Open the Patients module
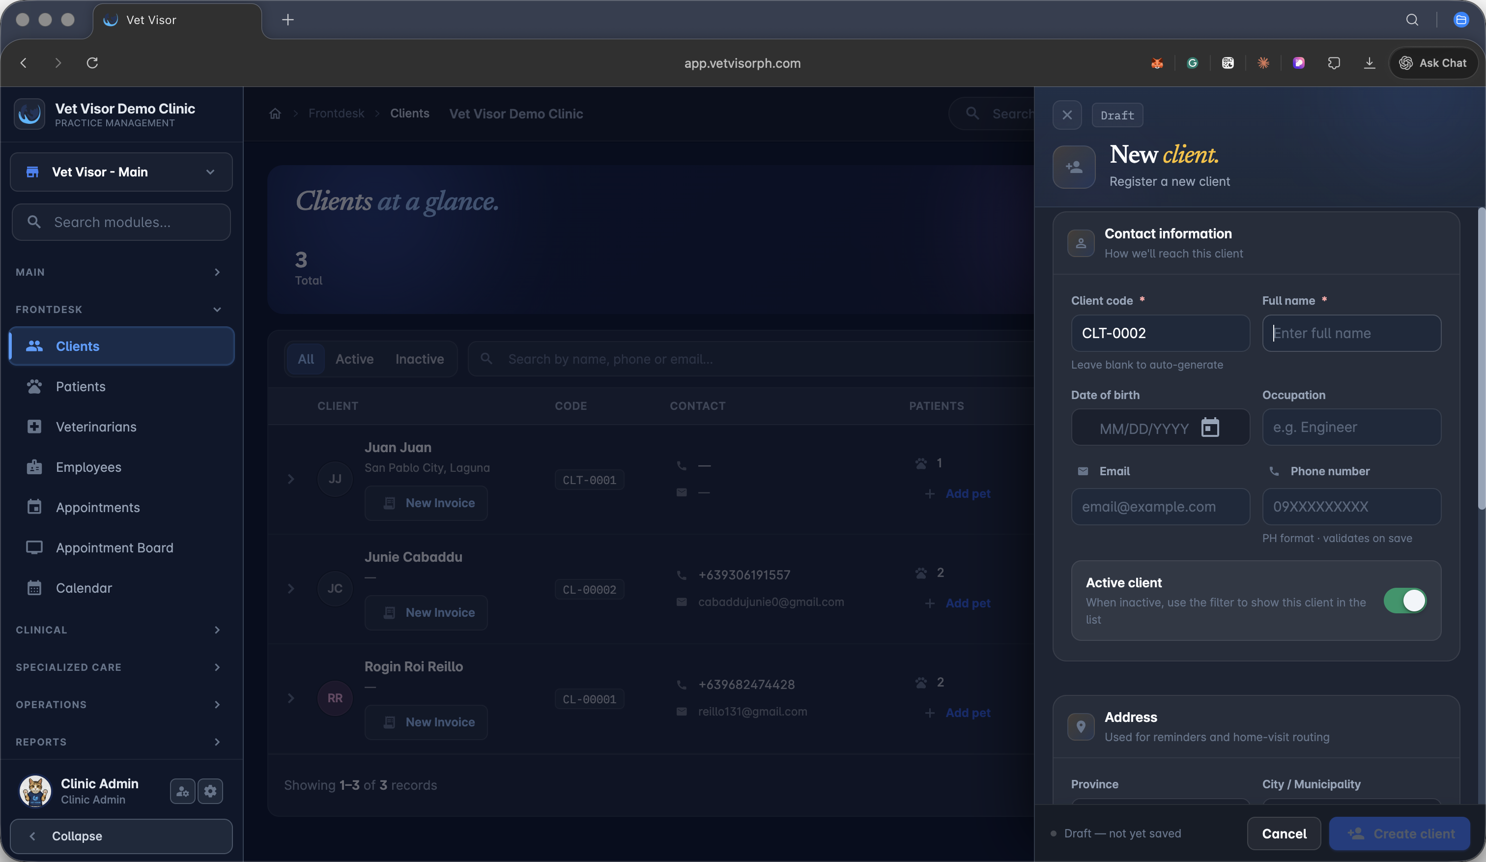Viewport: 1486px width, 862px height. [121, 387]
